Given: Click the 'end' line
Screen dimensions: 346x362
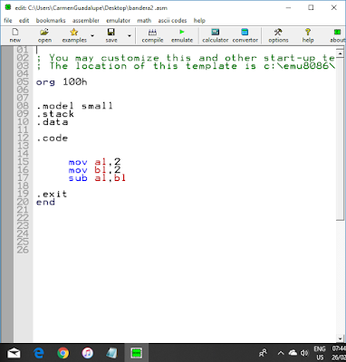Looking at the screenshot, I should coord(45,203).
